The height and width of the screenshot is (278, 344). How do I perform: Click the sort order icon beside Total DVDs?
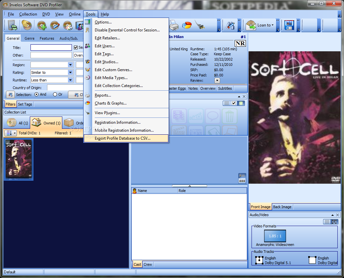(x=9, y=133)
